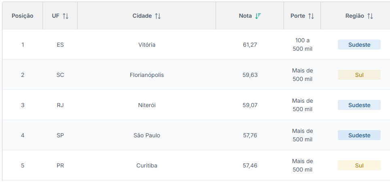Screen dimensions: 390x182
Task: Click the Porte column sort arrows icon
Action: [311, 16]
